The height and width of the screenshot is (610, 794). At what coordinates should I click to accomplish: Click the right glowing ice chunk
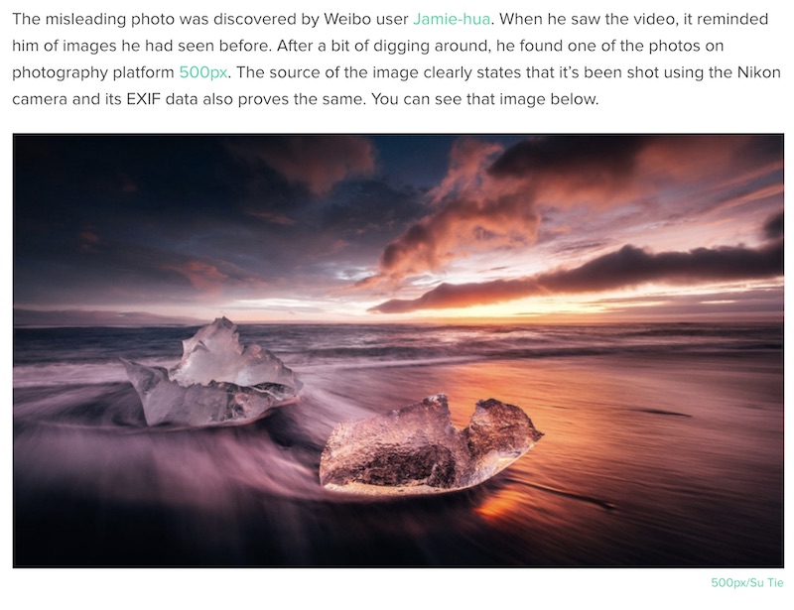431,443
